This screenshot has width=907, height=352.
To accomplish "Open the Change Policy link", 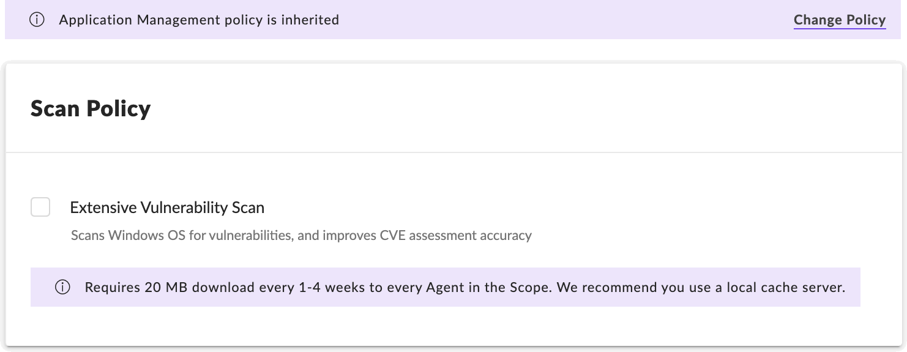I will [x=839, y=20].
